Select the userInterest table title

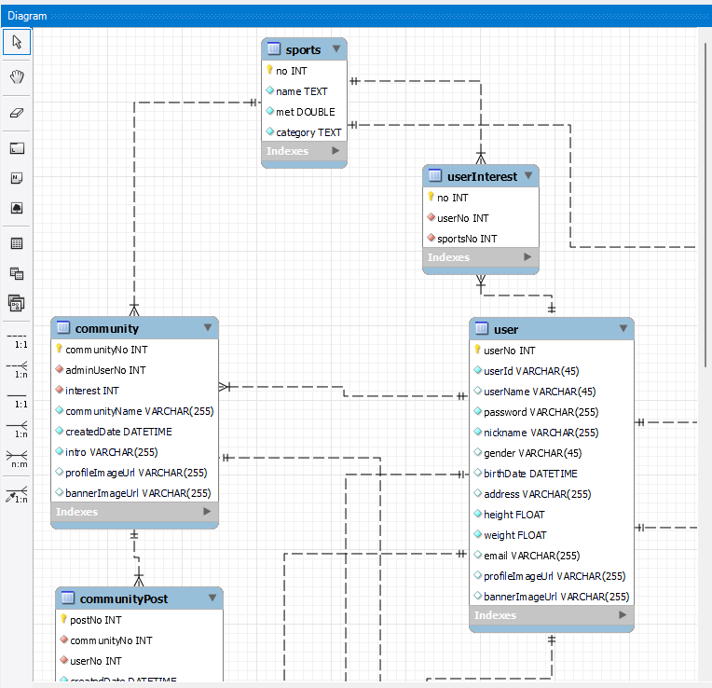coord(482,176)
